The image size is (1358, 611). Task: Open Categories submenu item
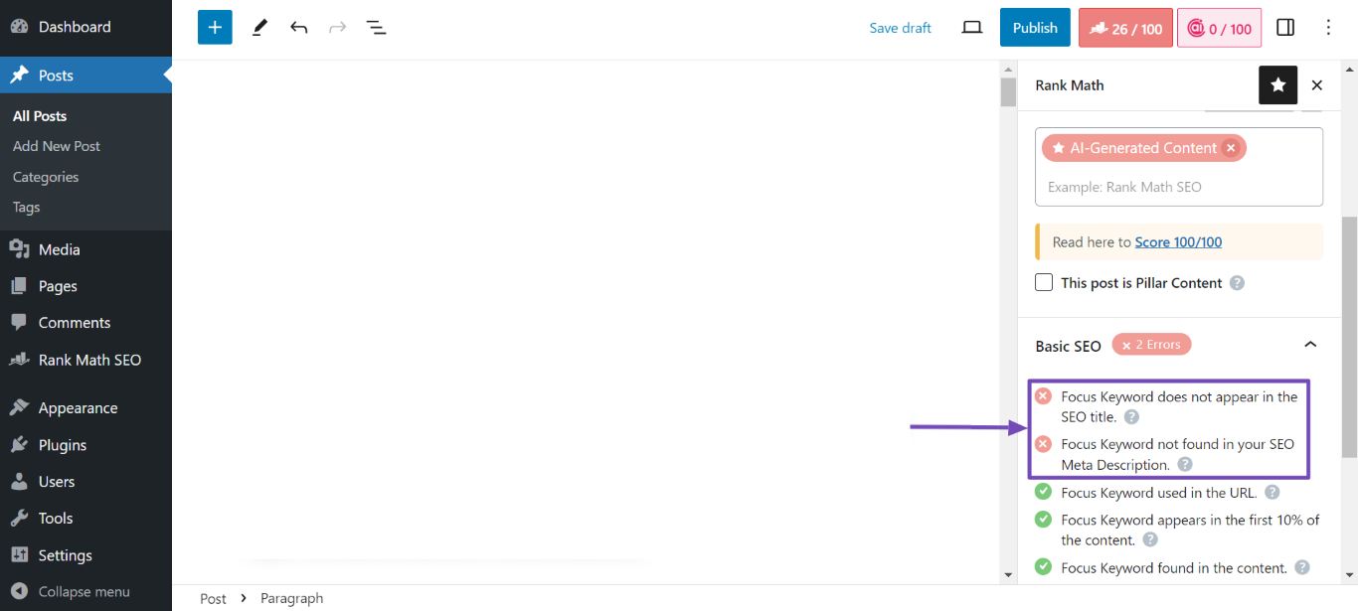[x=46, y=177]
